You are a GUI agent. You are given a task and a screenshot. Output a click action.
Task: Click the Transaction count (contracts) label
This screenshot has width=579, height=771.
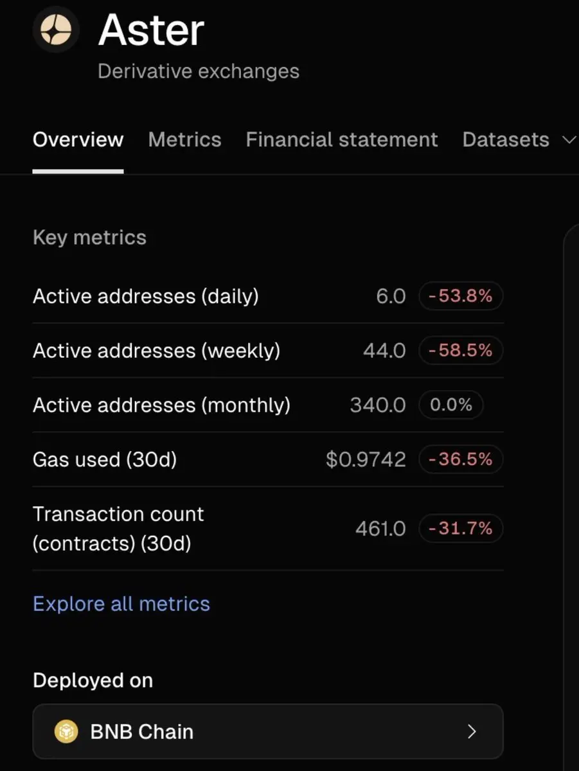tap(118, 529)
